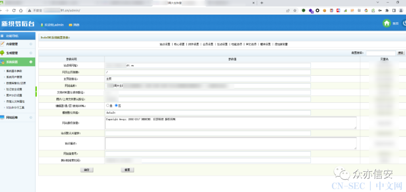Toggle the browser side panel icon

pos(394,11)
